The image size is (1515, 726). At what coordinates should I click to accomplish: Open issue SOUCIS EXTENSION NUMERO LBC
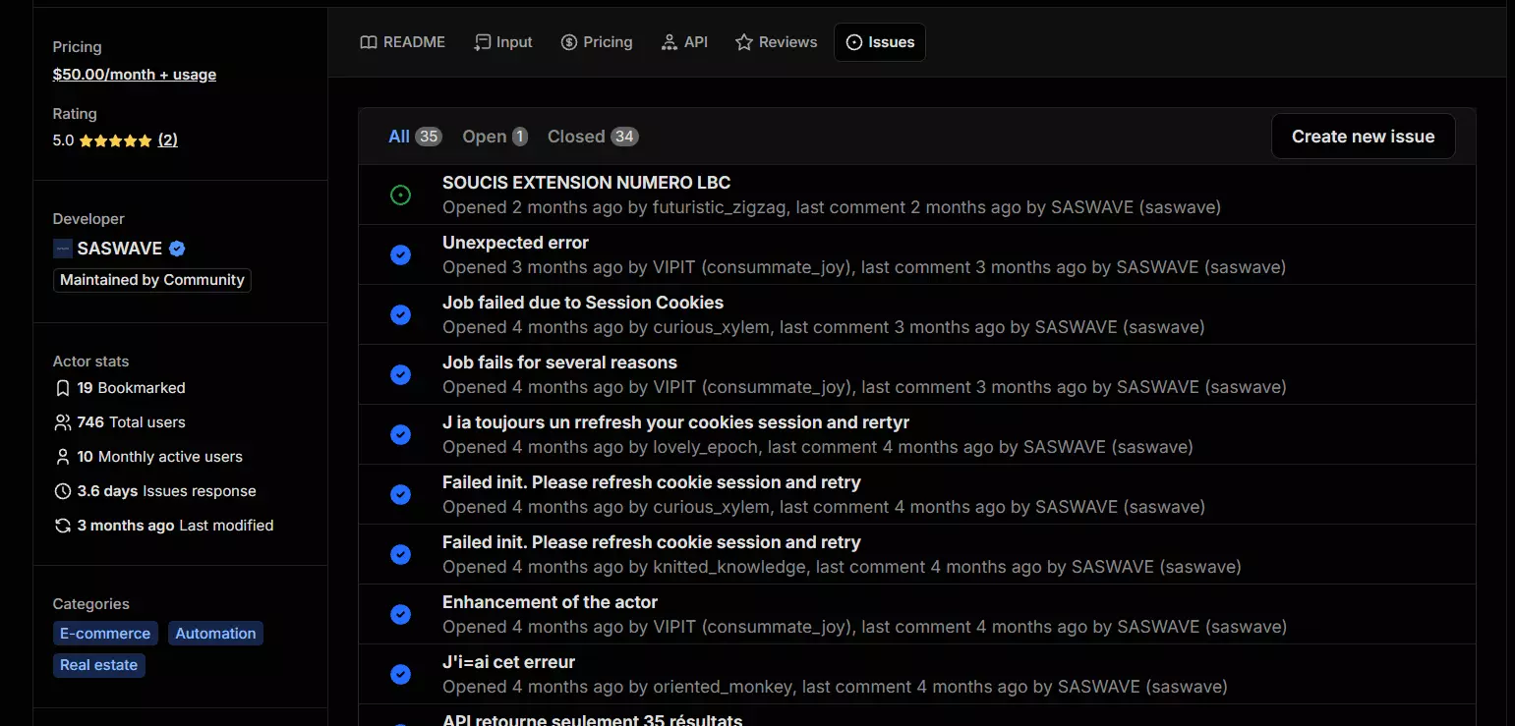pyautogui.click(x=586, y=183)
